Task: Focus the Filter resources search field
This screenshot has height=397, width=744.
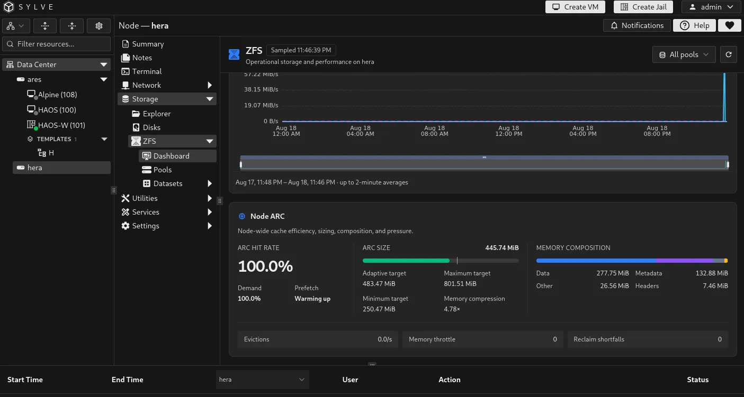Action: point(57,44)
